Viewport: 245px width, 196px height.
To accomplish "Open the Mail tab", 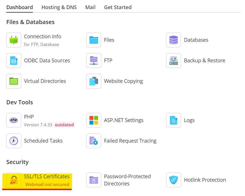I will pos(90,7).
